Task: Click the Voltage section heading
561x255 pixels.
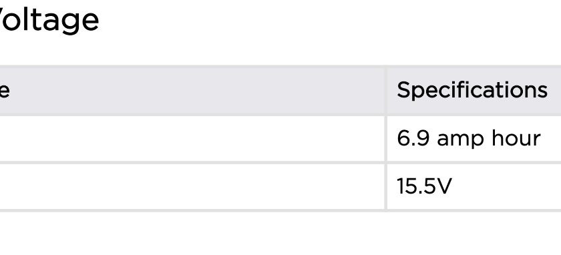Action: click(48, 21)
